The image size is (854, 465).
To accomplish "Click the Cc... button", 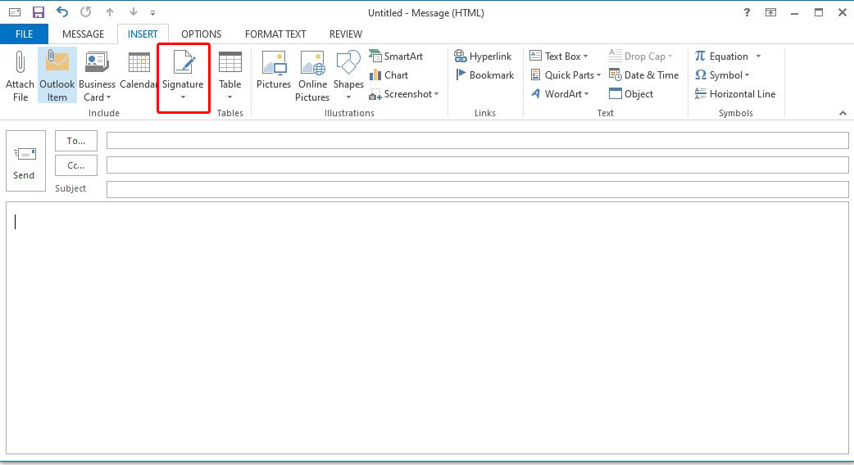I will tap(75, 165).
